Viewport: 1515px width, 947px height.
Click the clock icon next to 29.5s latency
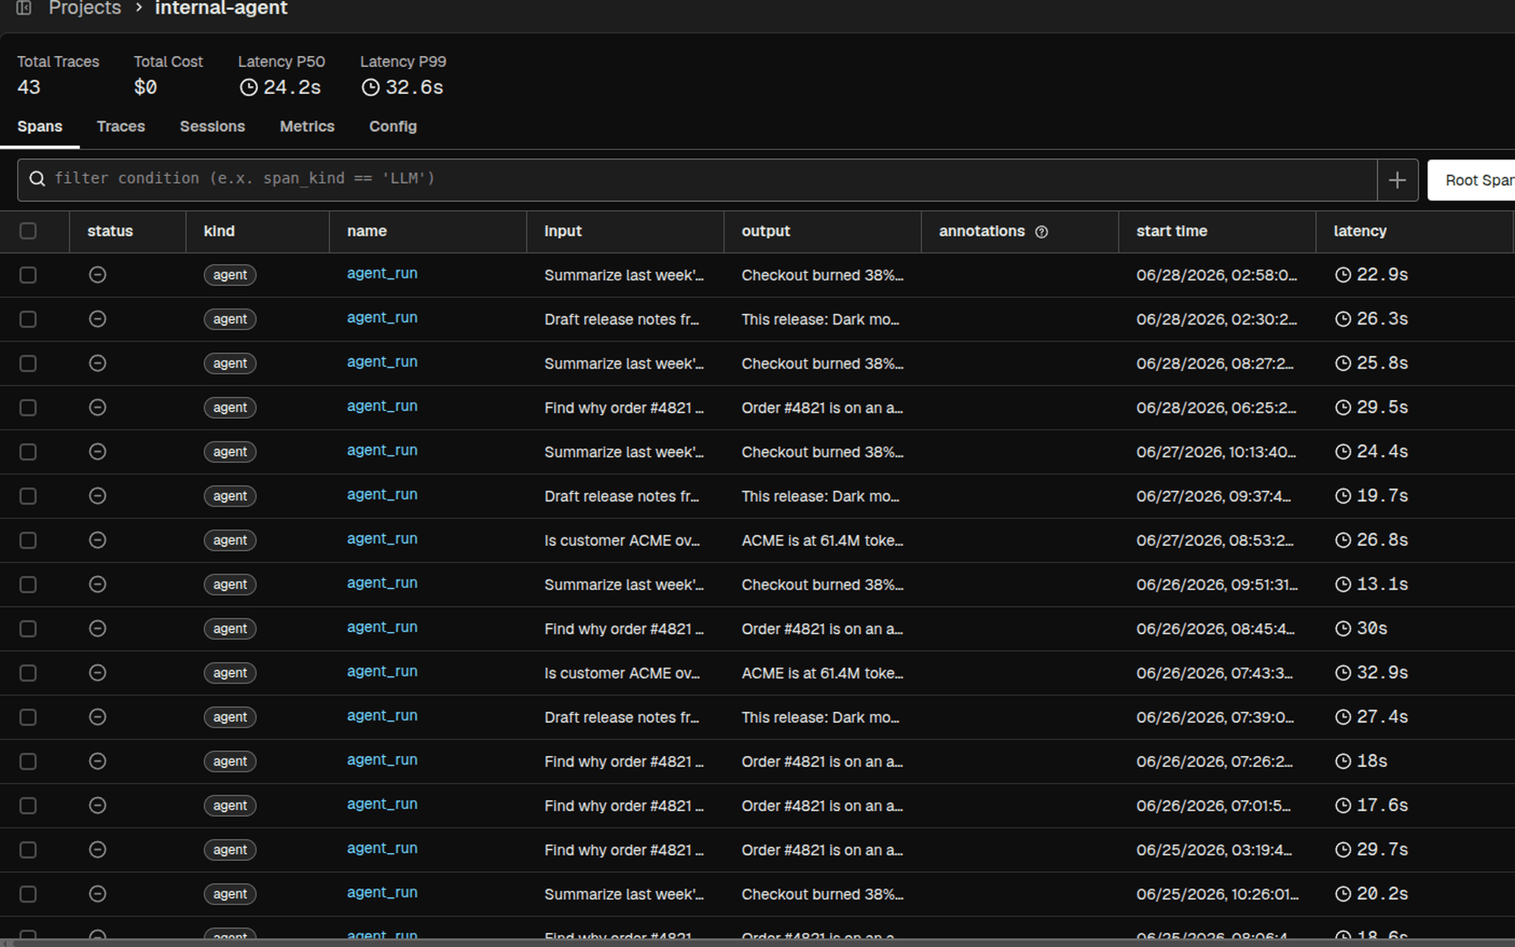tap(1342, 407)
